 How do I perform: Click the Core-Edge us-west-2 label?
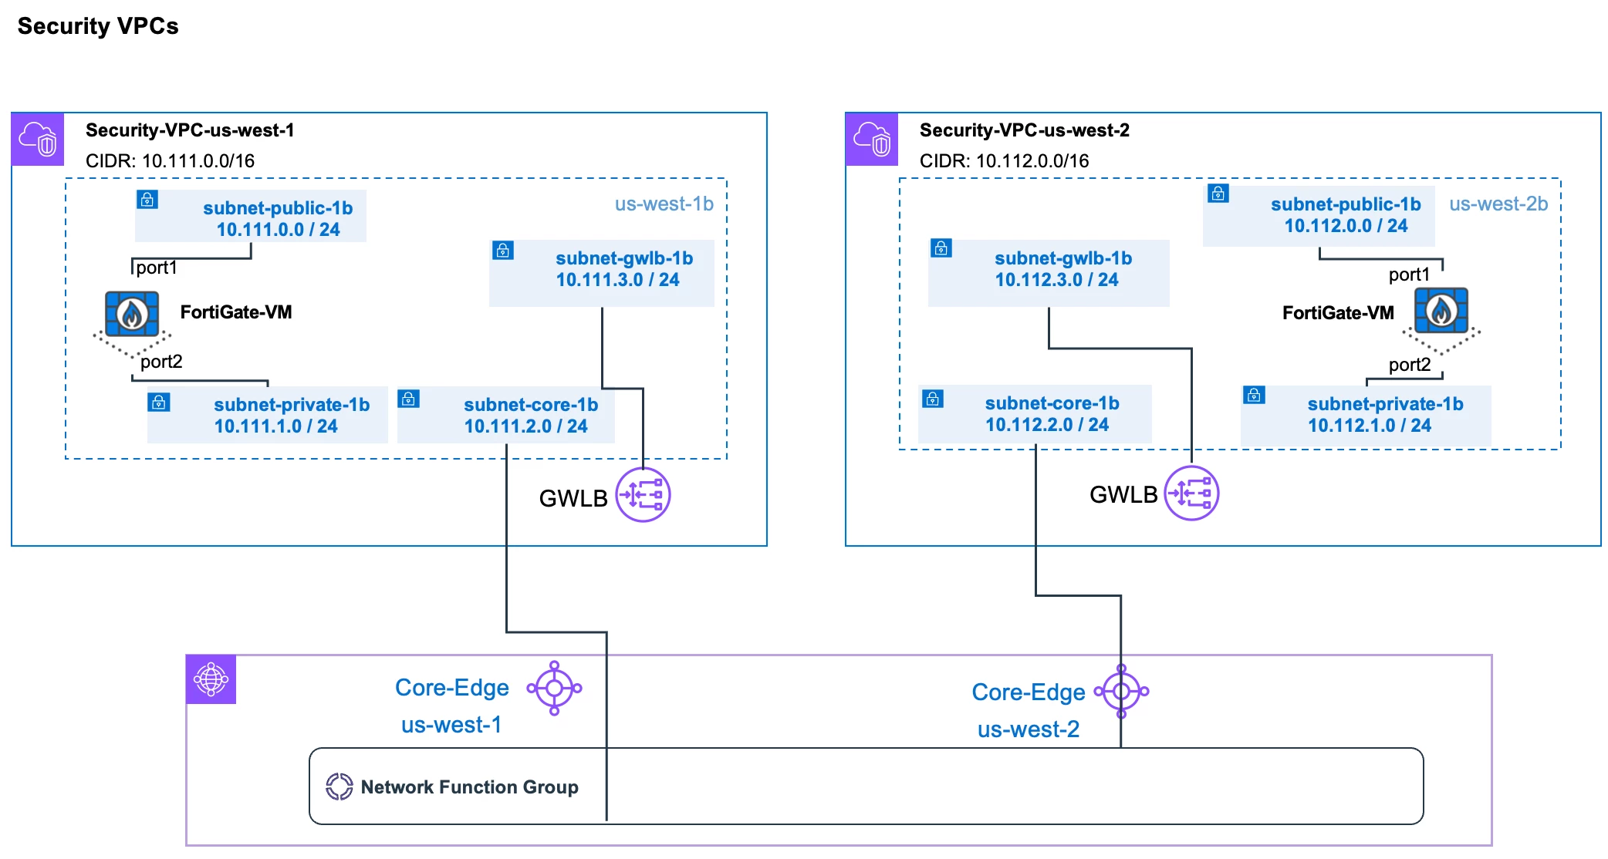pyautogui.click(x=1029, y=711)
